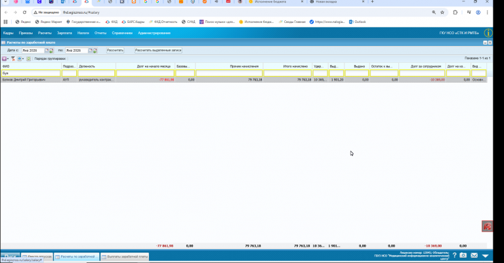Open the Налоги menu
504x263 pixels.
click(83, 33)
